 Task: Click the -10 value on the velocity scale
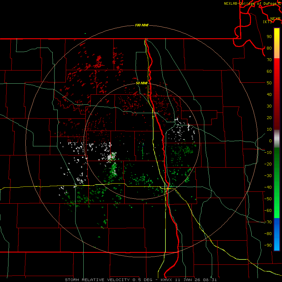pos(268,153)
